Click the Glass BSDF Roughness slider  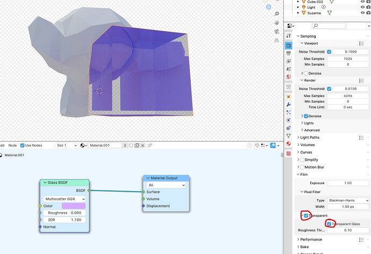click(65, 213)
